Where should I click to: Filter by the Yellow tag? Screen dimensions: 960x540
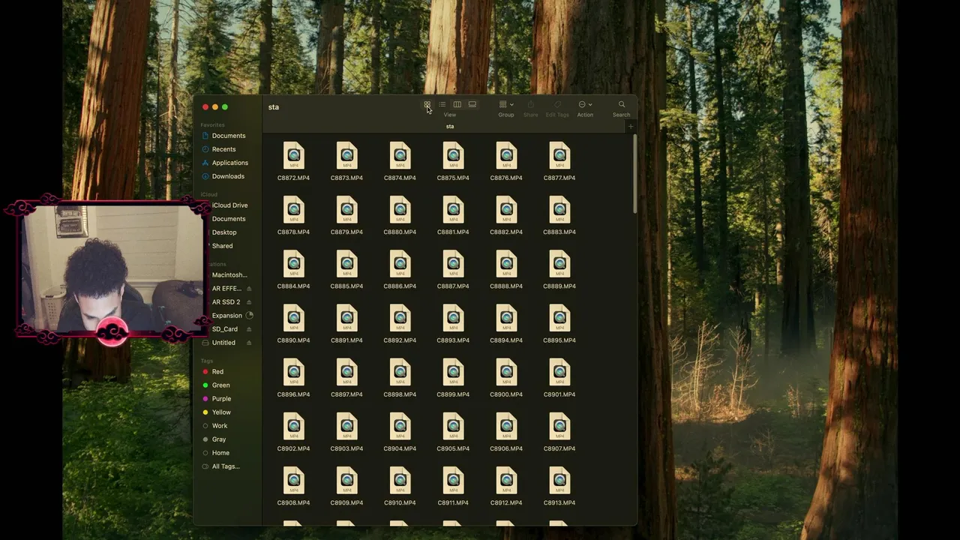click(221, 412)
